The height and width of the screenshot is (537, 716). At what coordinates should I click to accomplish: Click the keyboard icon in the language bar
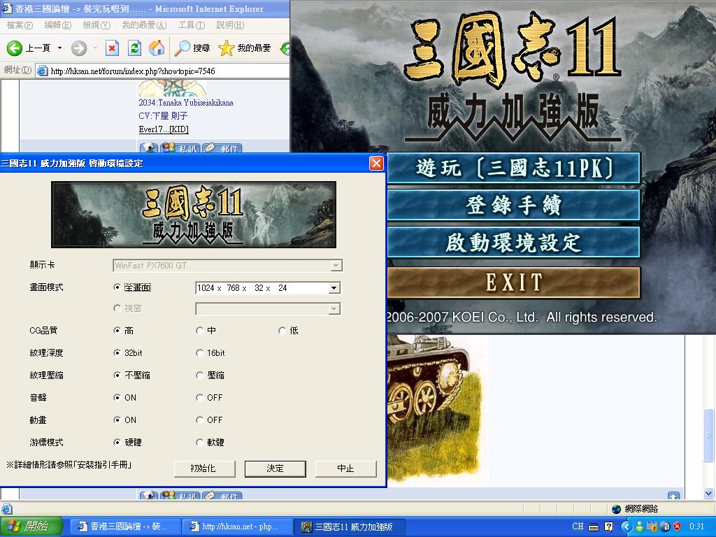click(594, 527)
